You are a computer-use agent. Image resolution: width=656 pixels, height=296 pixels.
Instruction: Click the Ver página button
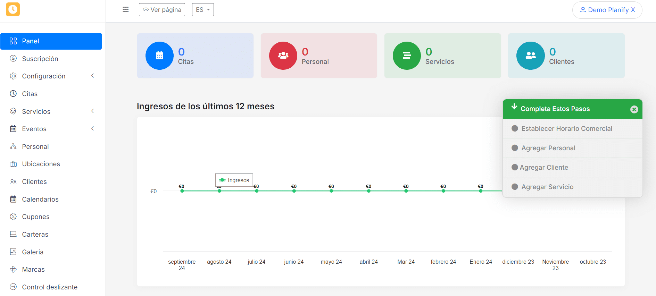point(162,10)
